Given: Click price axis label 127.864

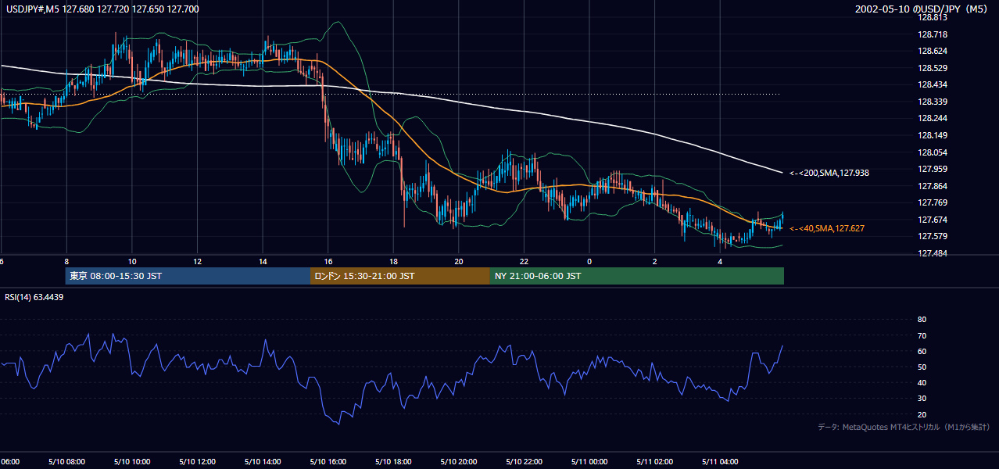Looking at the screenshot, I should point(932,186).
